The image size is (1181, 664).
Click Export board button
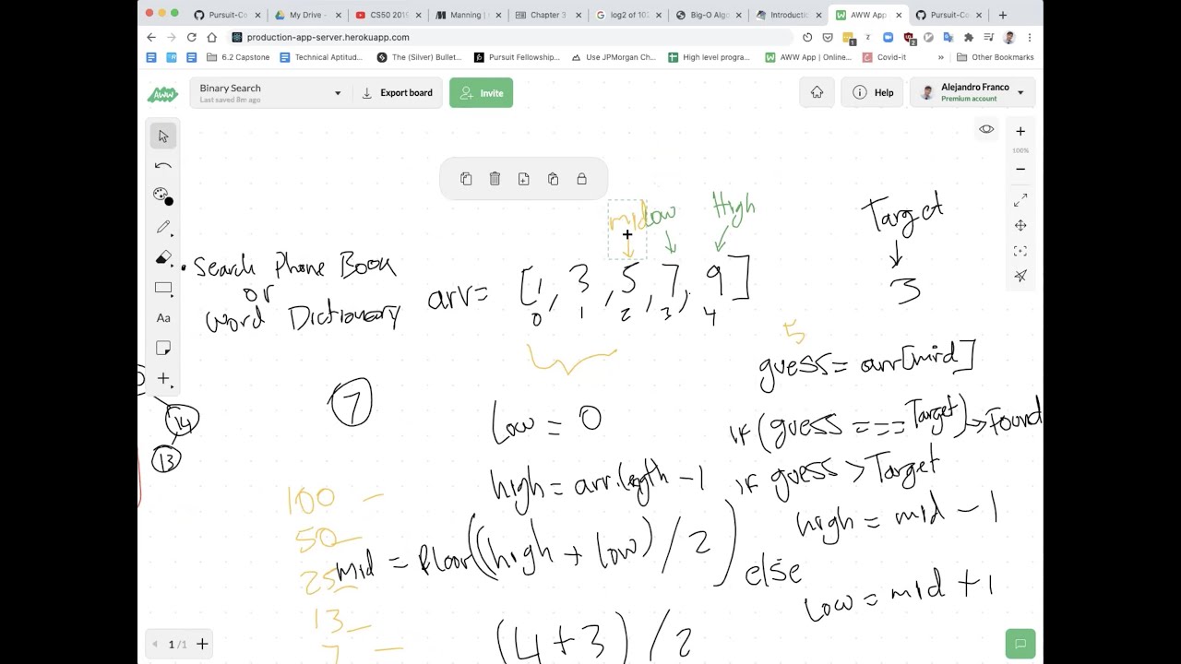tap(397, 93)
